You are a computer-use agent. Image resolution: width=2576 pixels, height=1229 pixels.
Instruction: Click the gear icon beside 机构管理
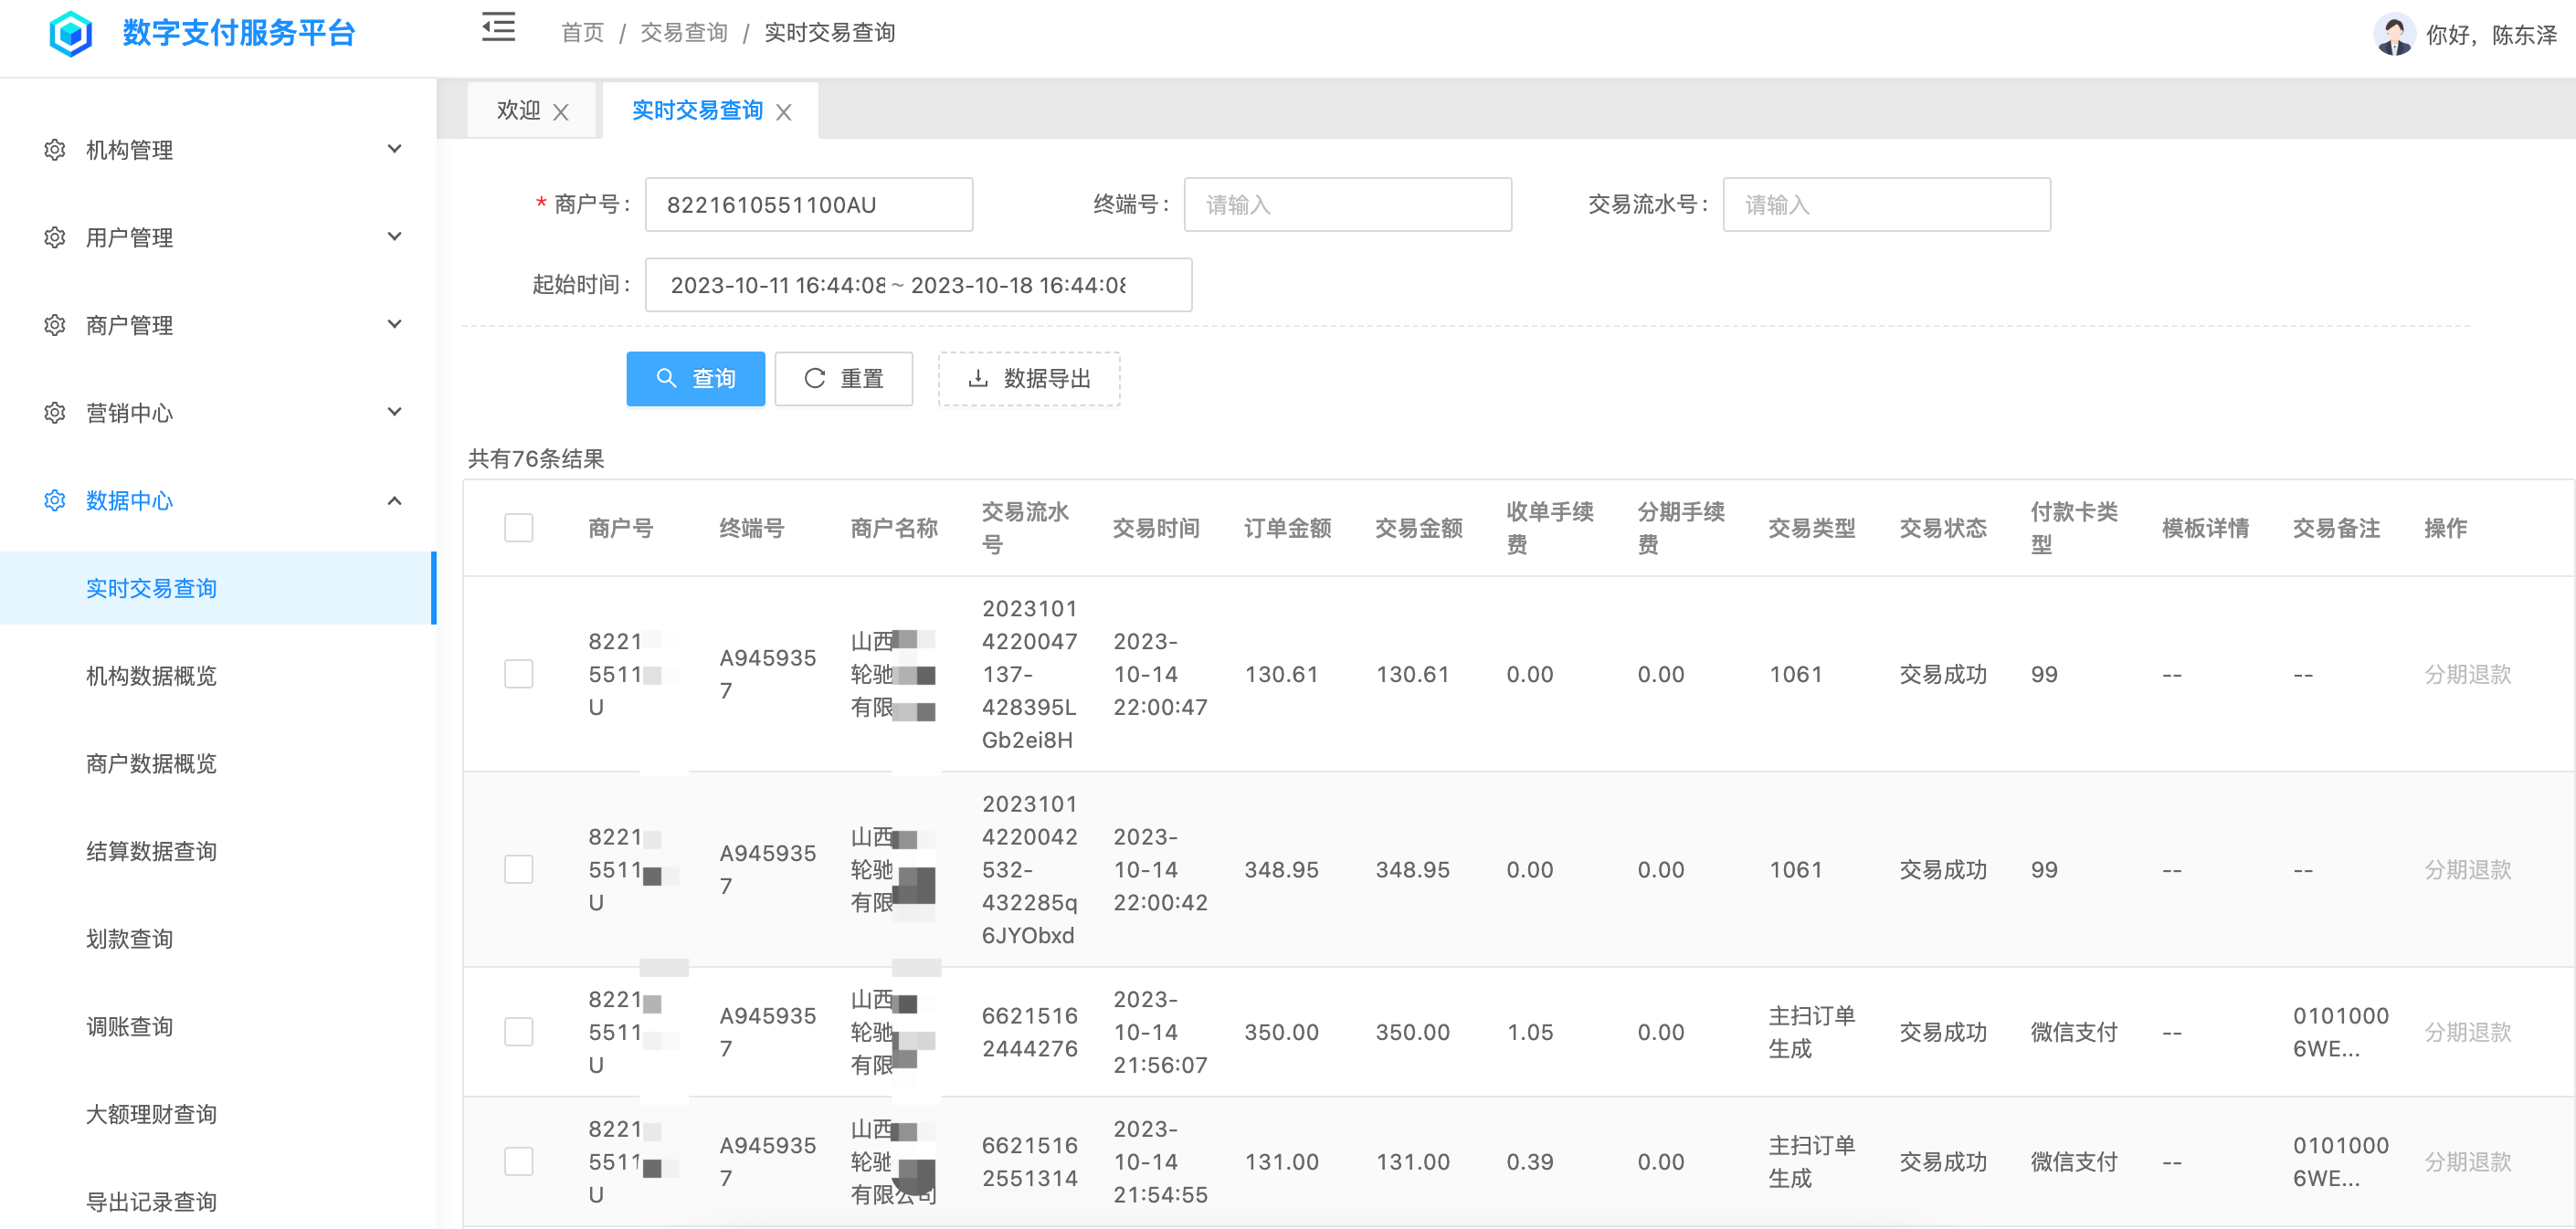[x=55, y=150]
